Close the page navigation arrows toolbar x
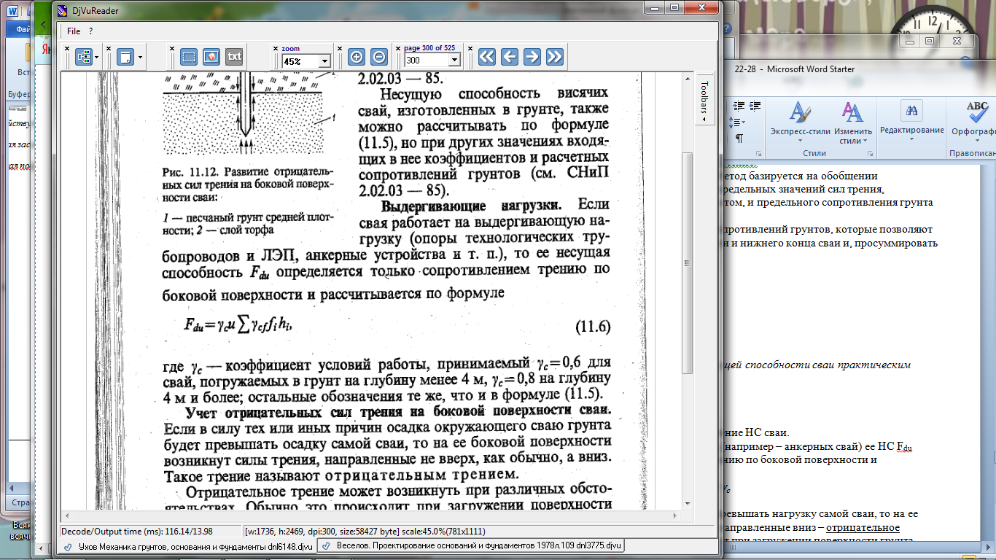The height and width of the screenshot is (560, 996). (471, 49)
